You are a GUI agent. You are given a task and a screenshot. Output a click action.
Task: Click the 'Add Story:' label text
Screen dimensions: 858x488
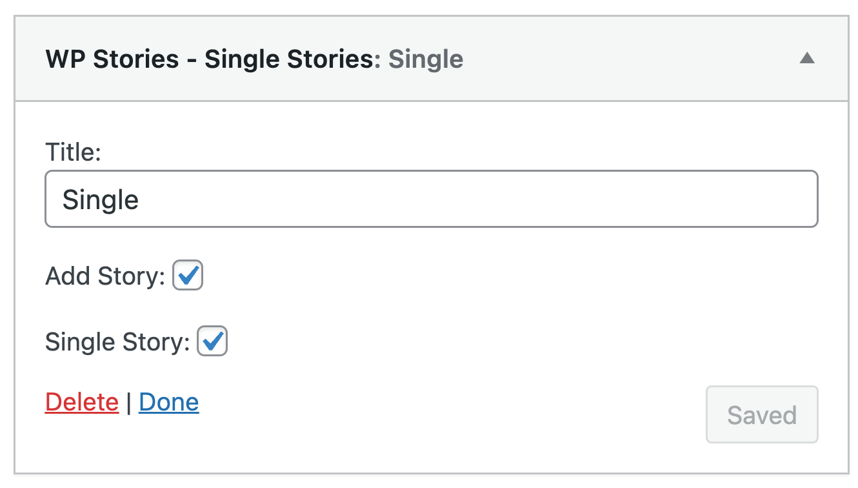[106, 276]
